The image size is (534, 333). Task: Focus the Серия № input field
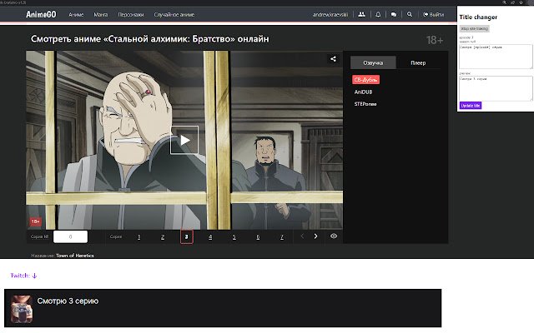point(70,236)
